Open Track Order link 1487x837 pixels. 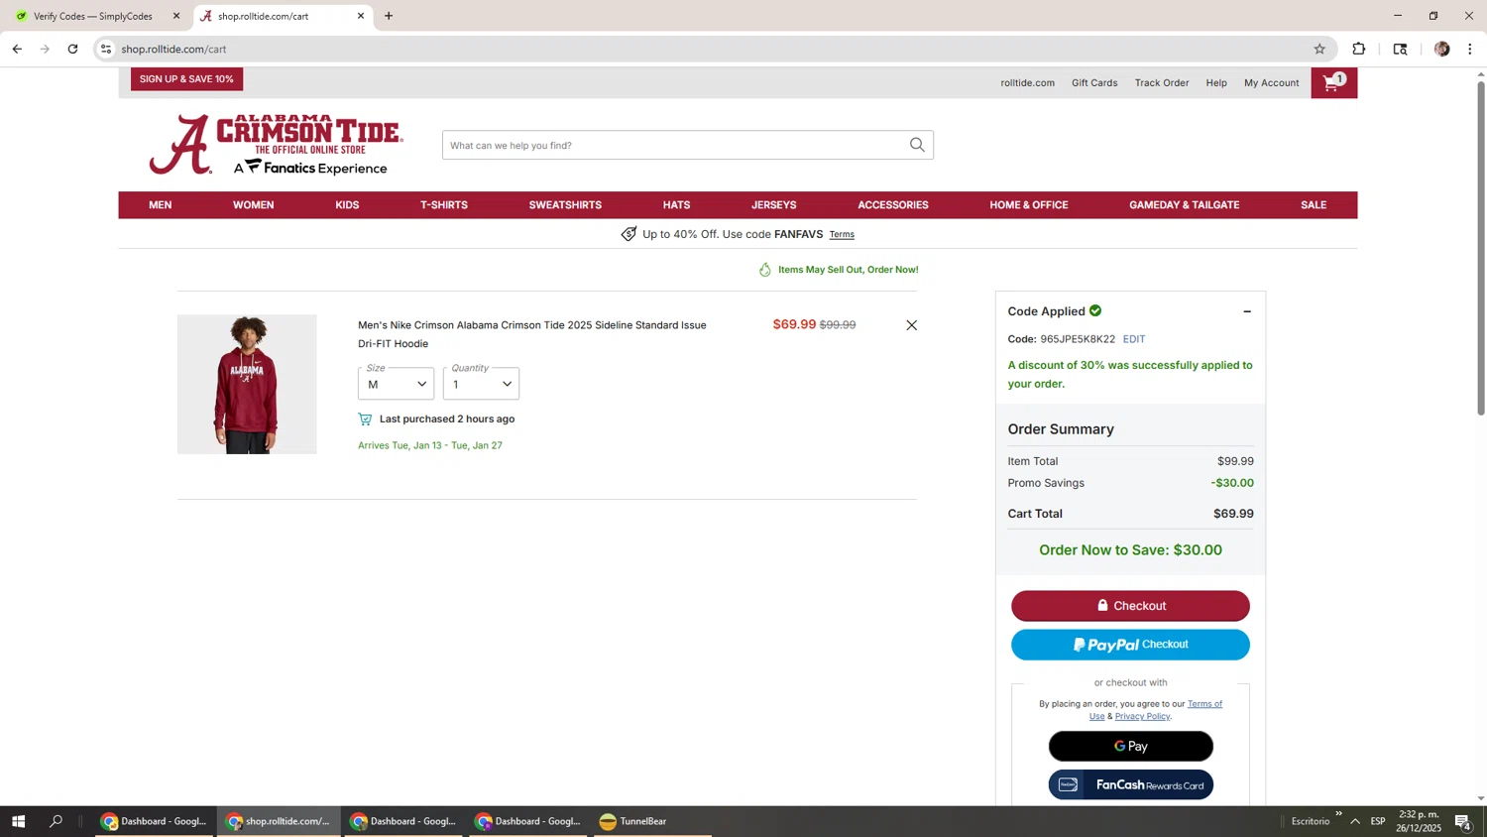1162,83
